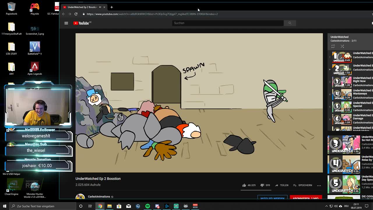
Task: Switch to Chrome in taskbar
Action: pos(100,206)
